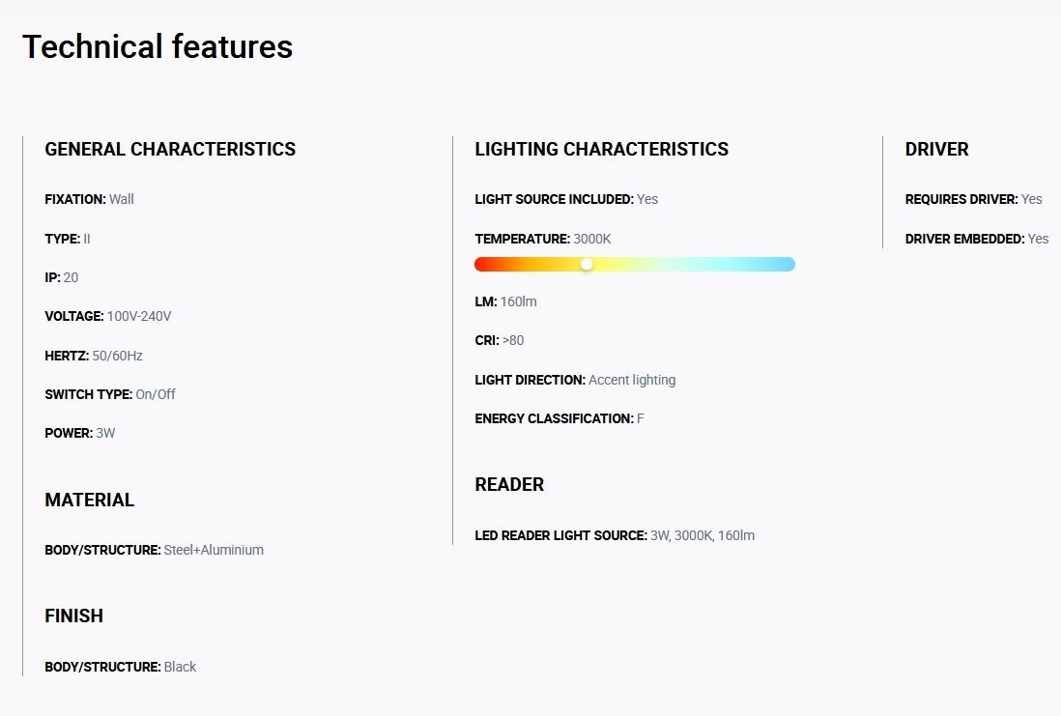Click the 'IP: 20' row
This screenshot has width=1061, height=716.
click(x=62, y=277)
